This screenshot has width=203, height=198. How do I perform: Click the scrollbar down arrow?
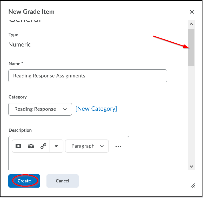192,166
